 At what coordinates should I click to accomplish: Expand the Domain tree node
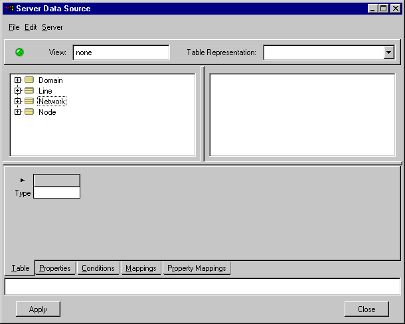[18, 80]
